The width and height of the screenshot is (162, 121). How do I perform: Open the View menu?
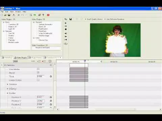pyautogui.click(x=12, y=12)
